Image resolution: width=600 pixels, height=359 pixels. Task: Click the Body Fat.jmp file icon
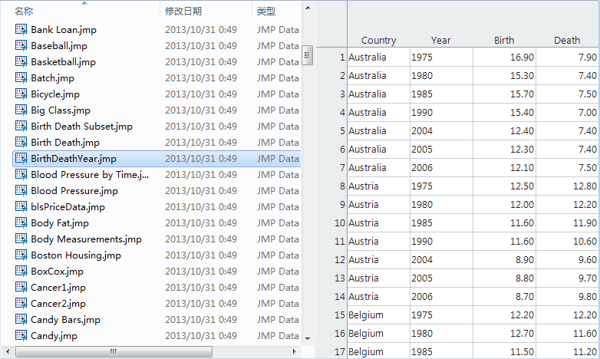21,222
